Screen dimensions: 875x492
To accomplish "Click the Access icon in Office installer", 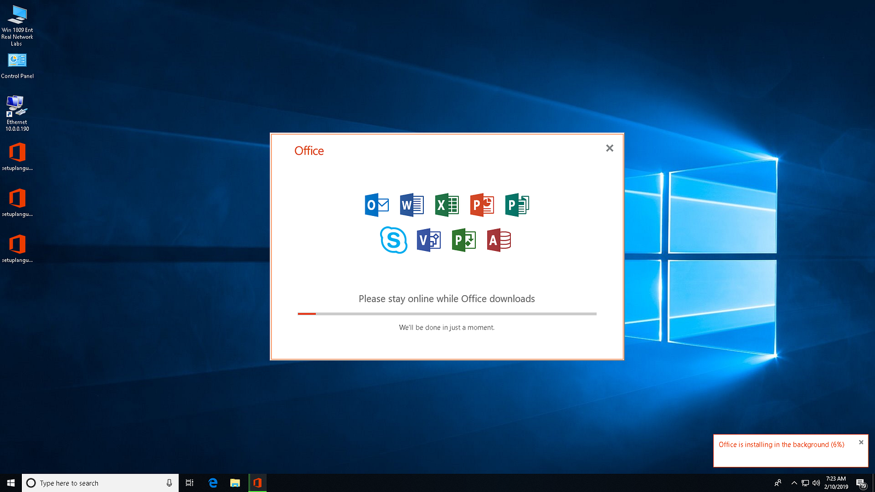I will [x=499, y=240].
